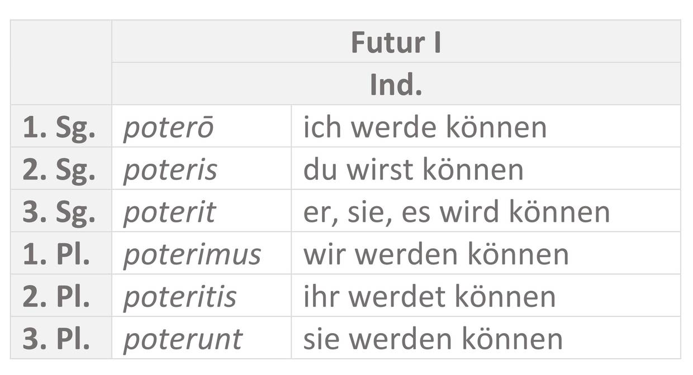The height and width of the screenshot is (375, 693).
Task: Click the translation "ich werde können"
Action: 425,127
